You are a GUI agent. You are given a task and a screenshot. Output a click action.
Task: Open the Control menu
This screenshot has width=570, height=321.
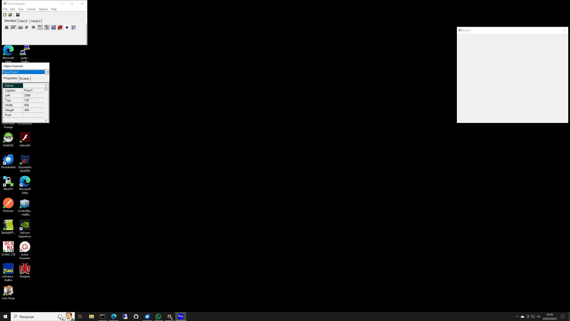point(31,9)
